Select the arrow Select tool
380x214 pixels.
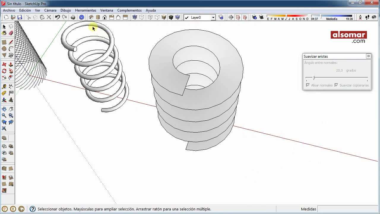[4, 27]
